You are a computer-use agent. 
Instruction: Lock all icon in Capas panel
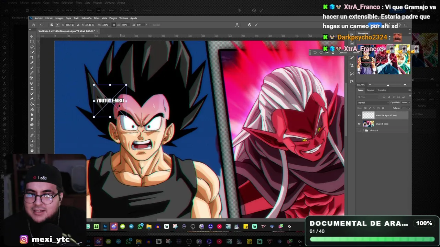point(383,108)
